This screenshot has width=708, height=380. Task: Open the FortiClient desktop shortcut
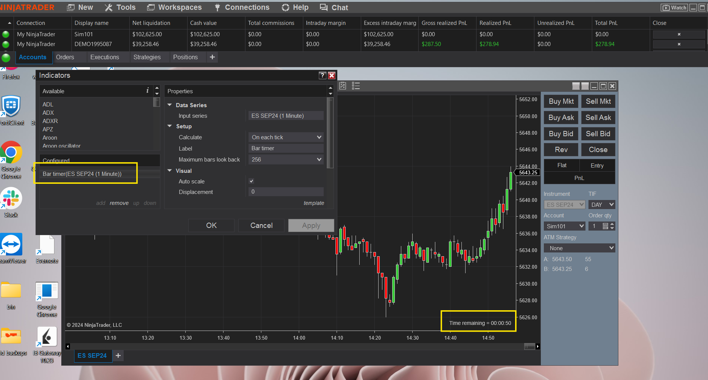click(11, 110)
